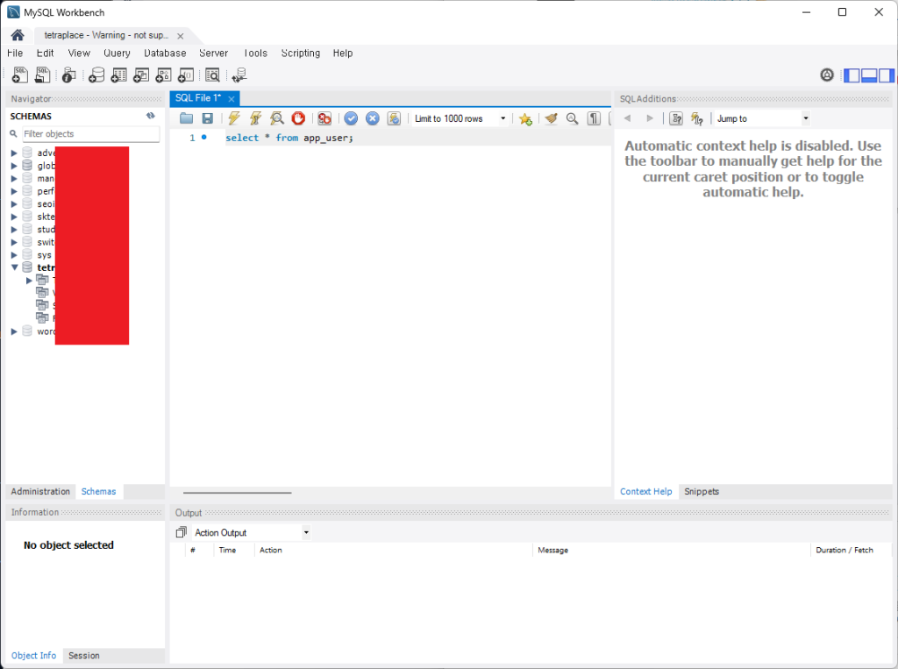The height and width of the screenshot is (669, 898).
Task: Go back in SQL Additions help
Action: click(628, 118)
